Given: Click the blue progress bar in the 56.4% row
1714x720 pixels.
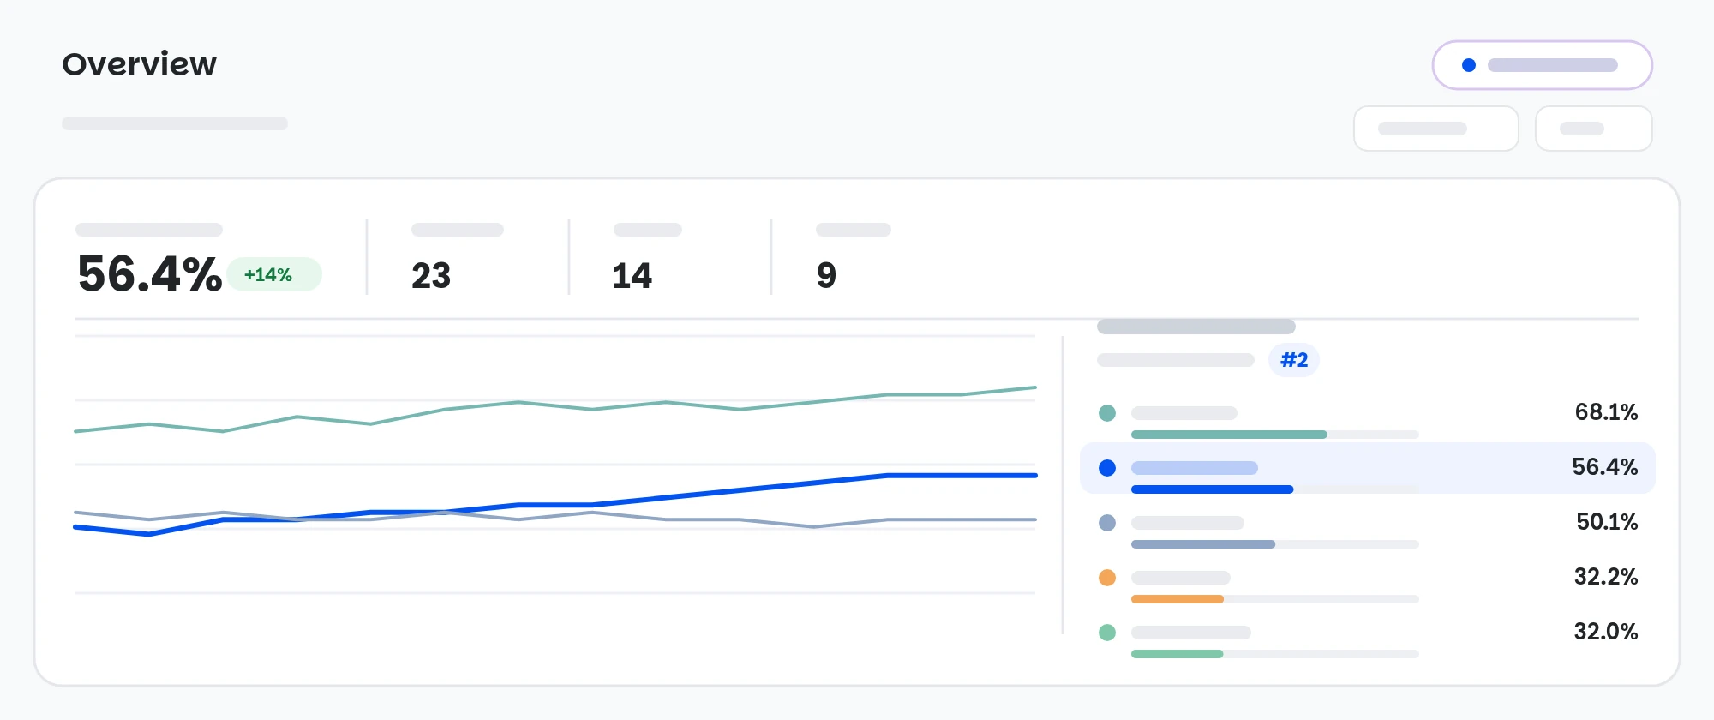Looking at the screenshot, I should [1213, 489].
